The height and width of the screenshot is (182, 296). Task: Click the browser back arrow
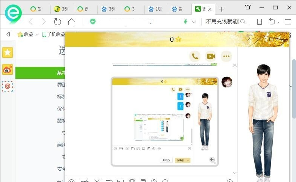point(31,22)
